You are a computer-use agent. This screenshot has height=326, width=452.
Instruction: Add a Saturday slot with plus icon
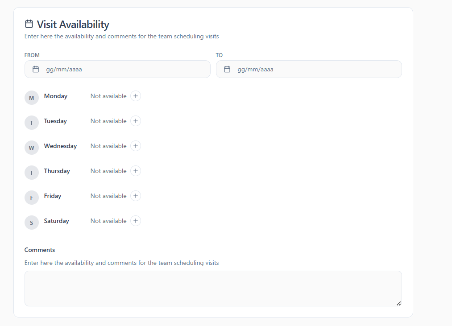[x=136, y=221]
